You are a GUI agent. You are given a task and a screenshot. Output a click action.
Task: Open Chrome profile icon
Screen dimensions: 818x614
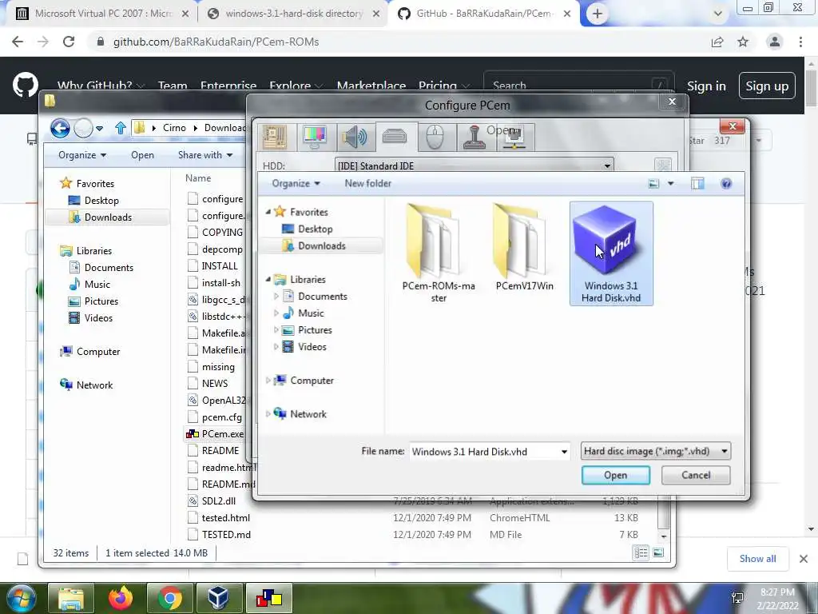(x=774, y=42)
